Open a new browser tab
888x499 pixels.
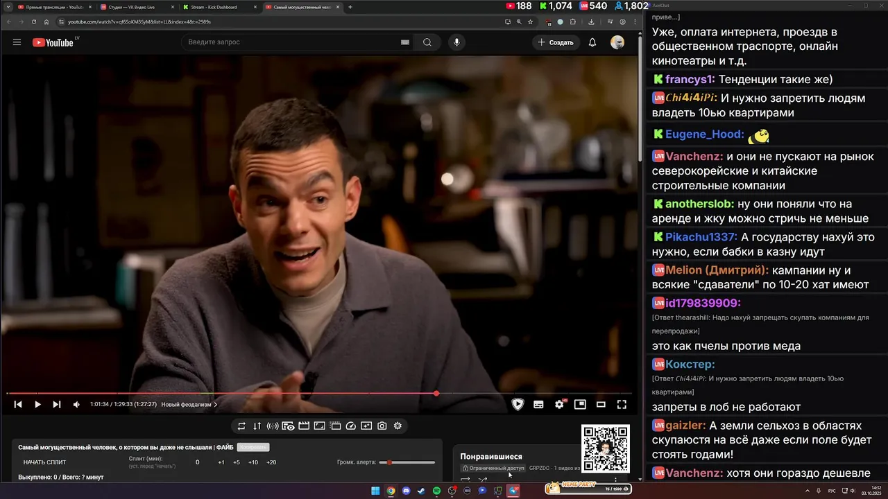pyautogui.click(x=350, y=7)
